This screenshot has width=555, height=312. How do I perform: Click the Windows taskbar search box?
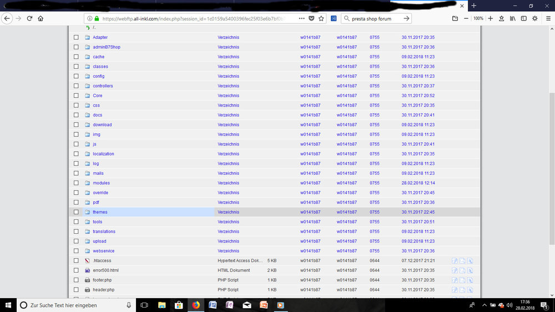click(76, 305)
